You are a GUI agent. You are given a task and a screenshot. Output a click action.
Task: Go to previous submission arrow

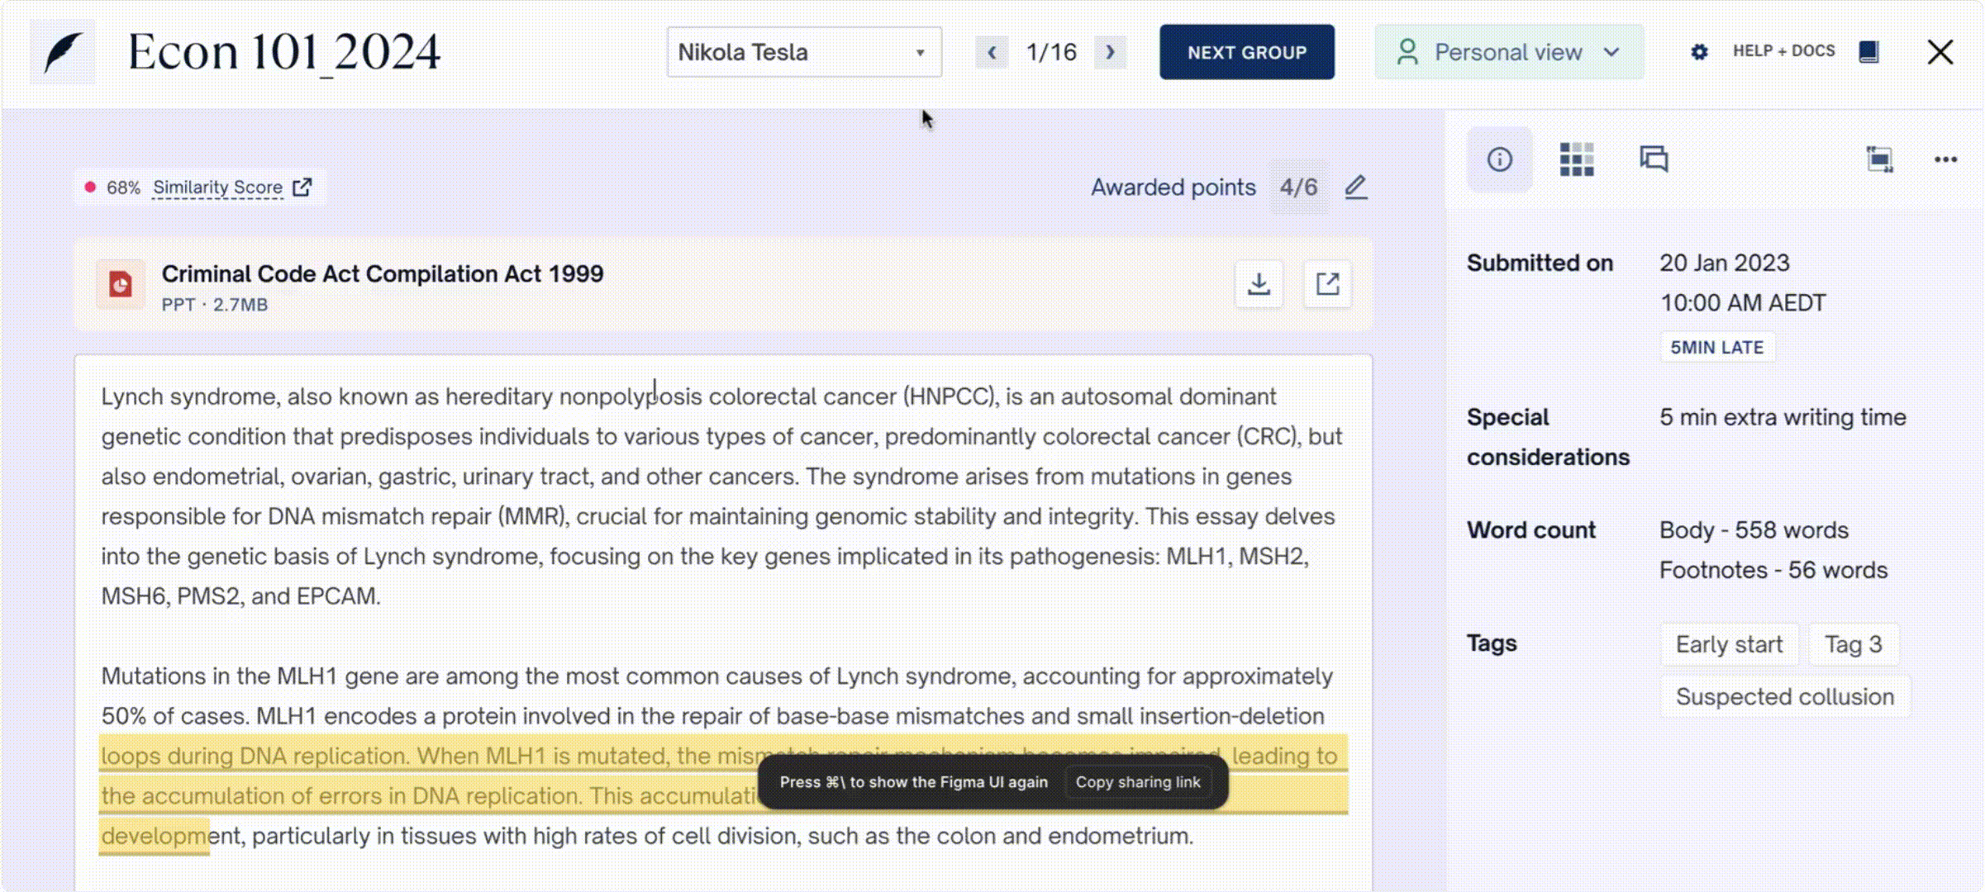coord(992,52)
